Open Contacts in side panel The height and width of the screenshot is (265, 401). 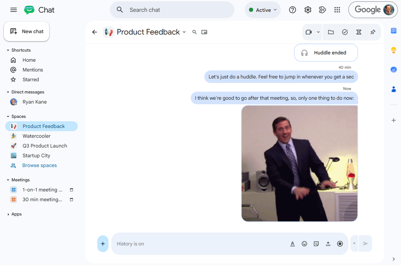(x=394, y=89)
